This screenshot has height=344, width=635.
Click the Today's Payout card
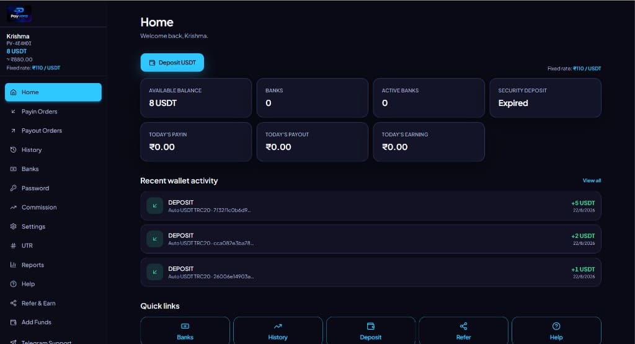(x=313, y=142)
